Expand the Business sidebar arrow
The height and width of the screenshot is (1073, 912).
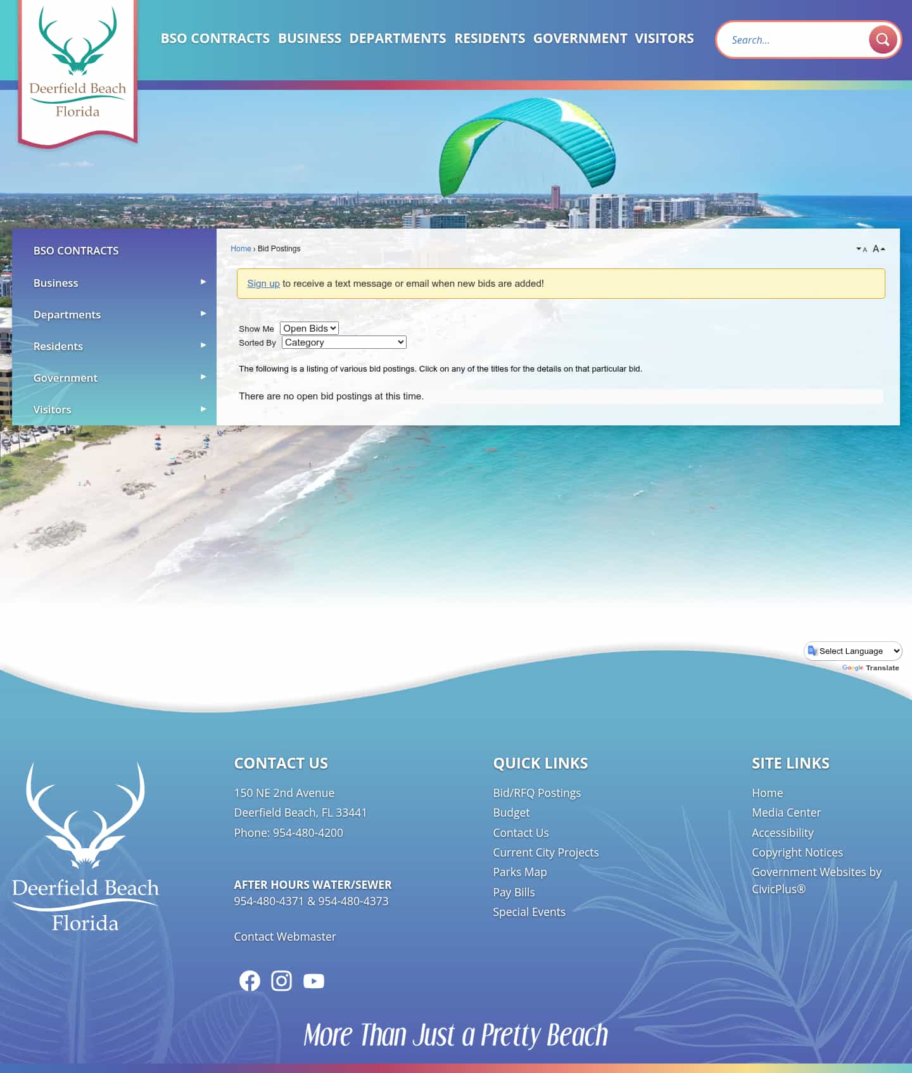203,282
